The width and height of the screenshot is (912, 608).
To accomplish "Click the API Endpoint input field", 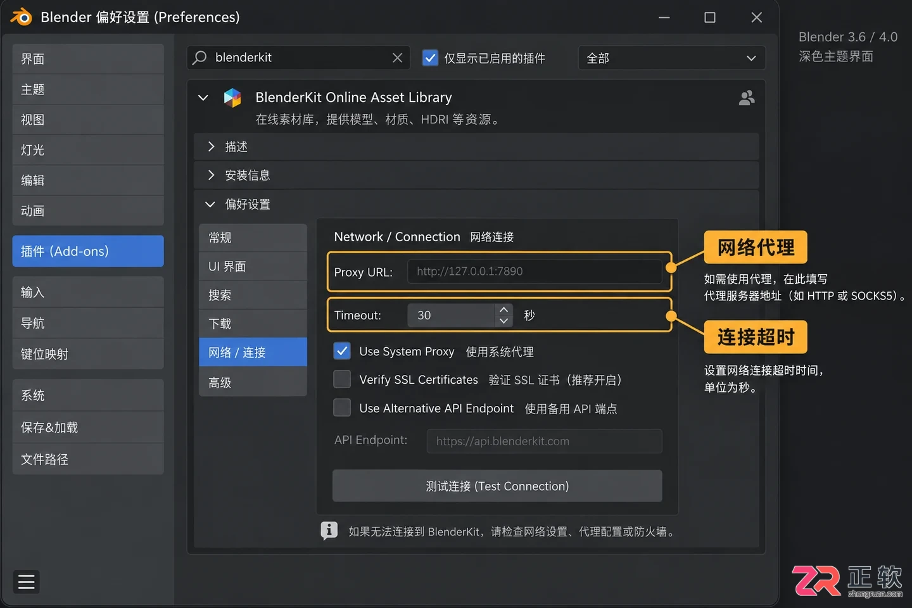I will (545, 441).
